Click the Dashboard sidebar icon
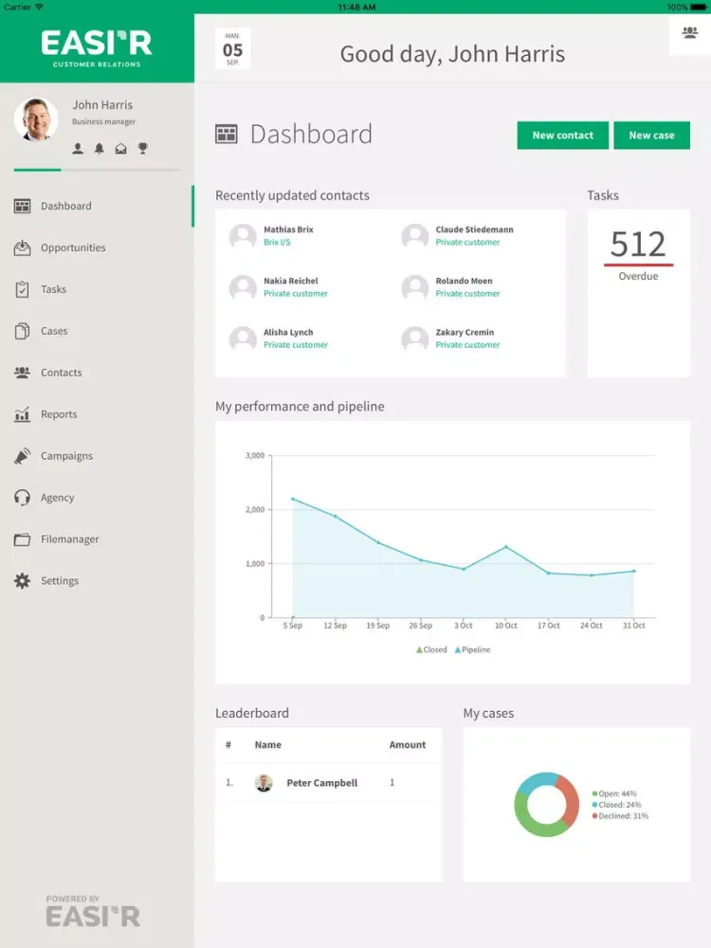The height and width of the screenshot is (948, 711). [x=23, y=206]
